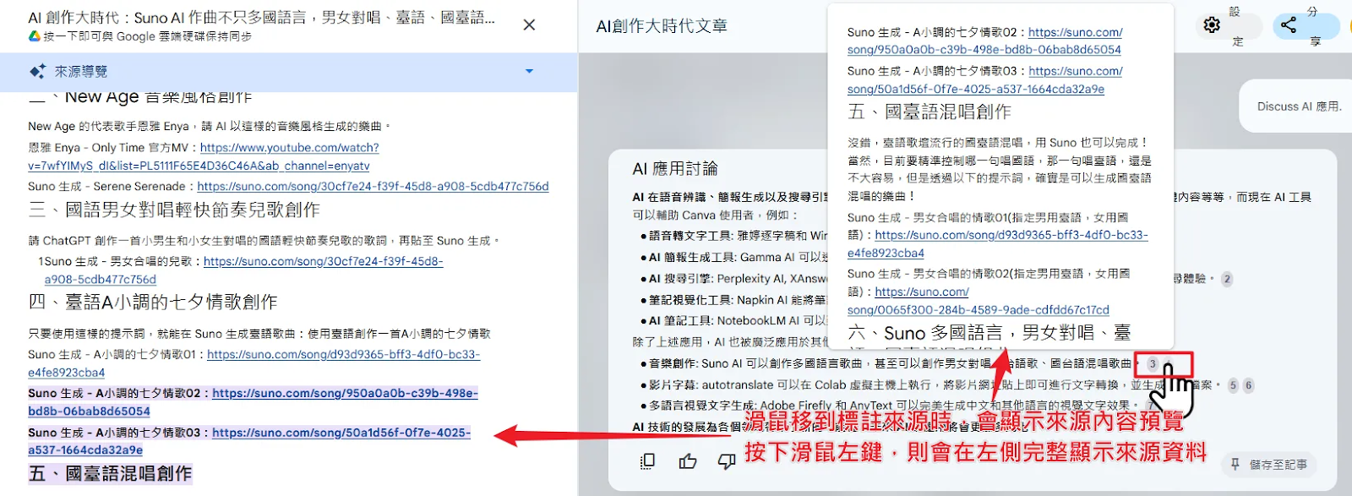Click heading 三、國語男女對唱輕快節奏兒歌創作
Viewport: 1352px width, 496px height.
[174, 210]
